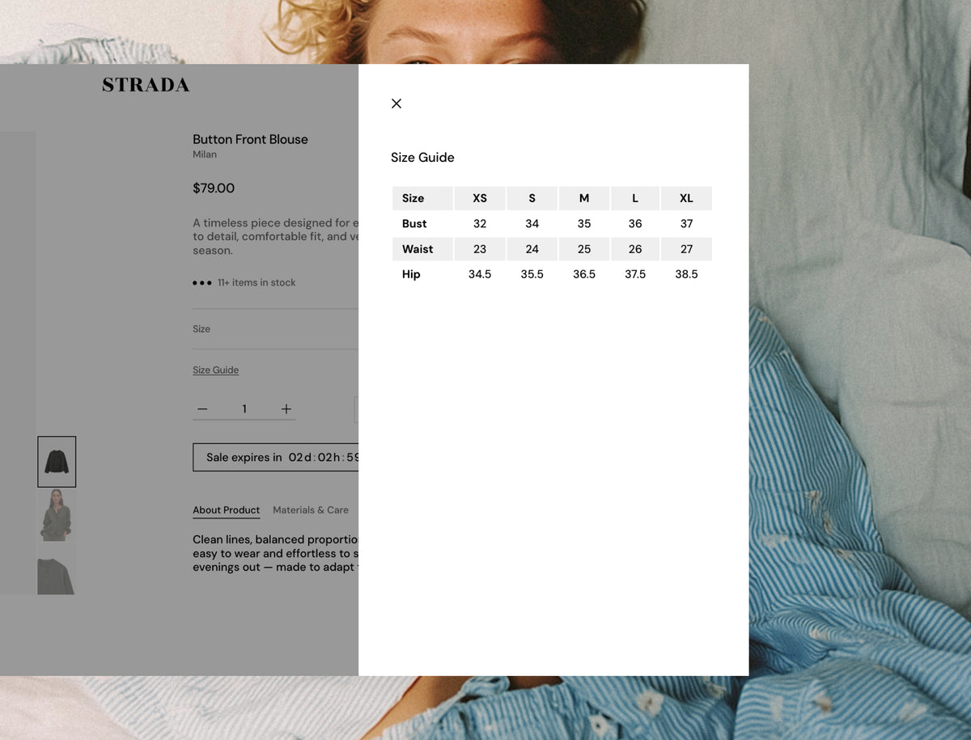Close the Size Guide panel
This screenshot has width=971, height=740.
point(396,104)
